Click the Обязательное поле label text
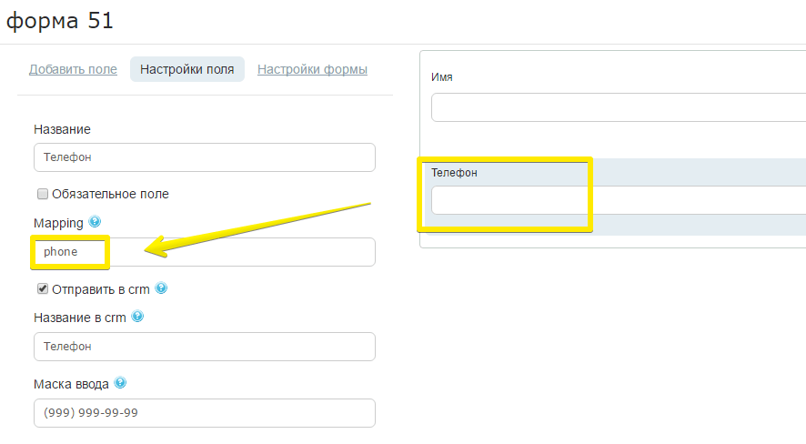Screen dimensions: 806x444 click(110, 194)
